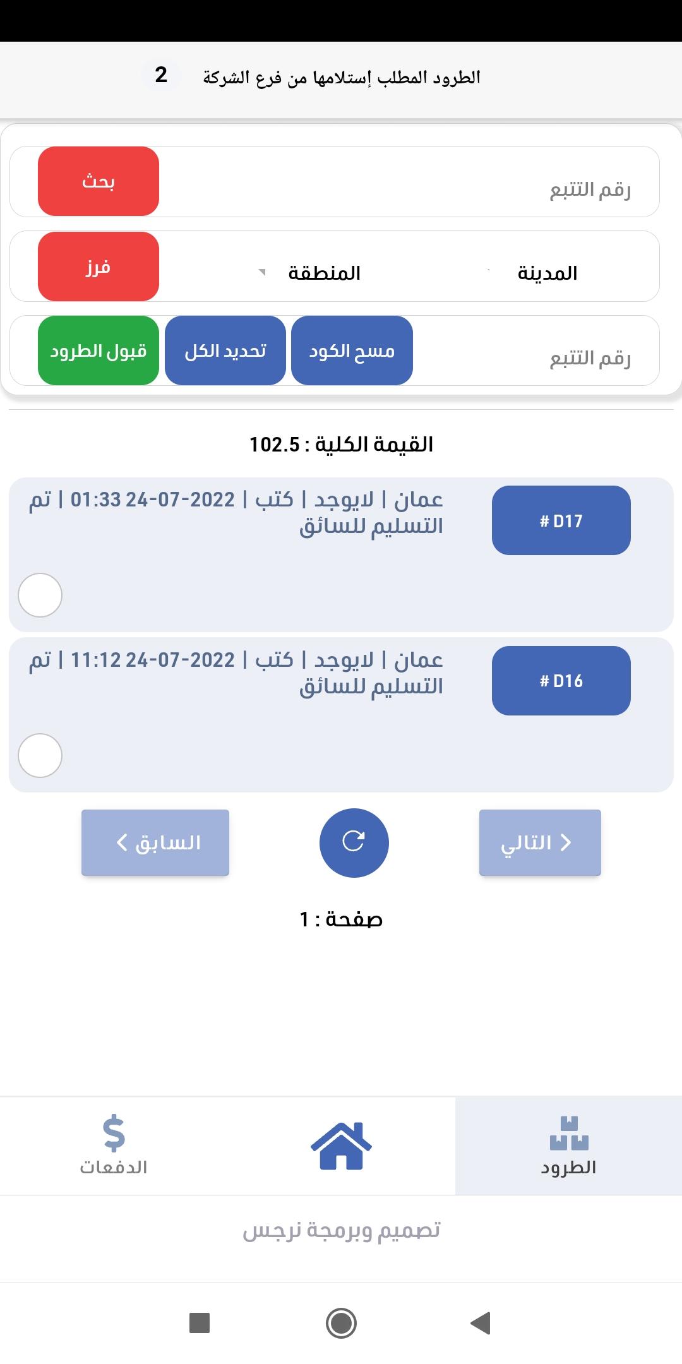Open parcel tag # D17

pos(561,520)
